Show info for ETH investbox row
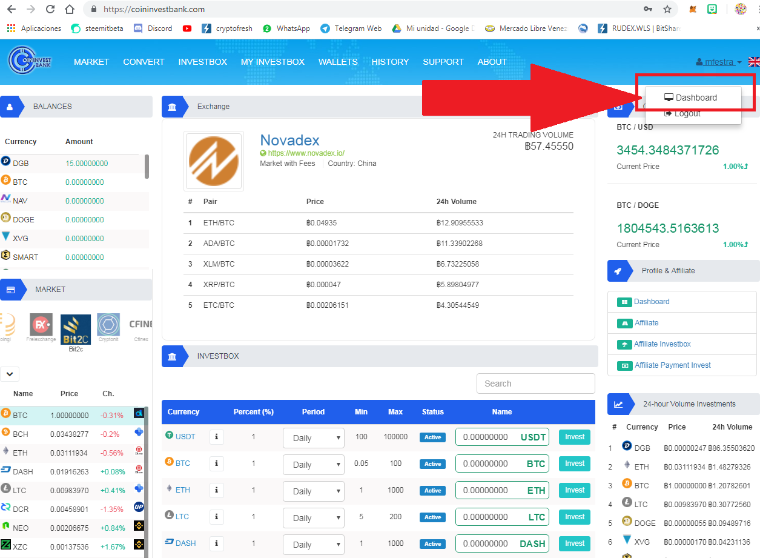 pyautogui.click(x=217, y=490)
